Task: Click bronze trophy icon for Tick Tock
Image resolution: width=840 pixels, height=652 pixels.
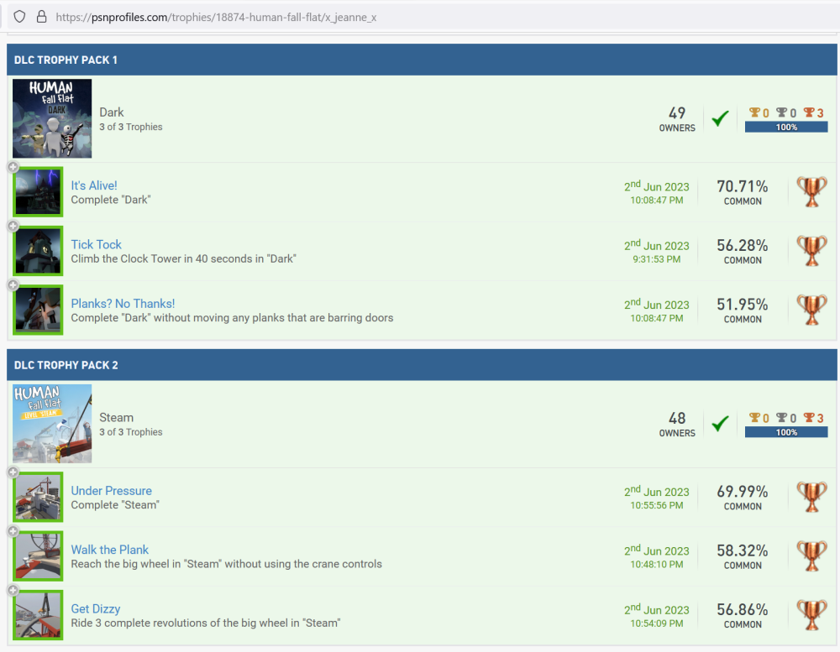Action: click(811, 251)
